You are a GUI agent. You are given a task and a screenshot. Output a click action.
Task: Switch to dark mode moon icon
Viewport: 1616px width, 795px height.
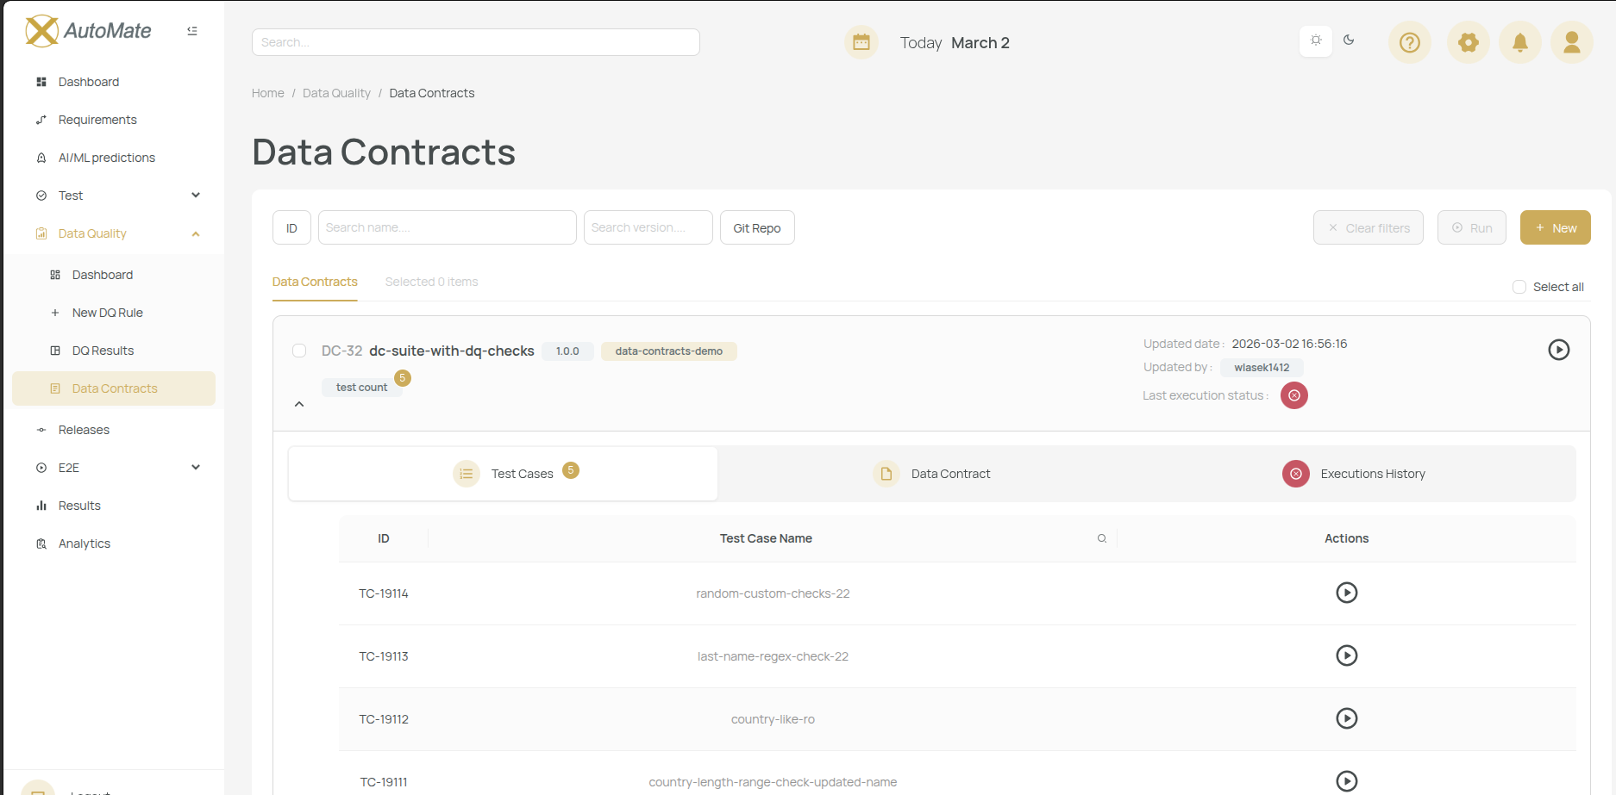(x=1349, y=40)
